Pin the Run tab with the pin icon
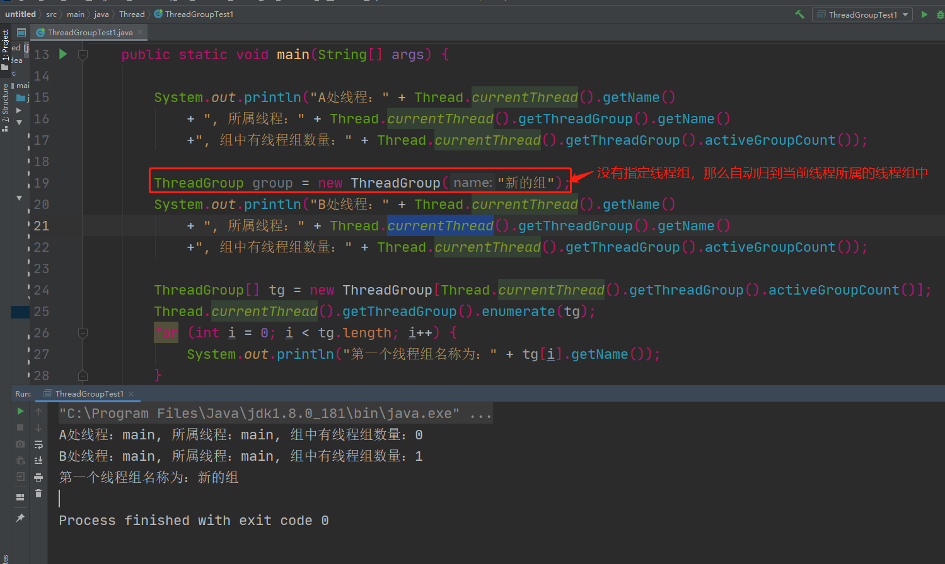Image resolution: width=945 pixels, height=564 pixels. 20,517
